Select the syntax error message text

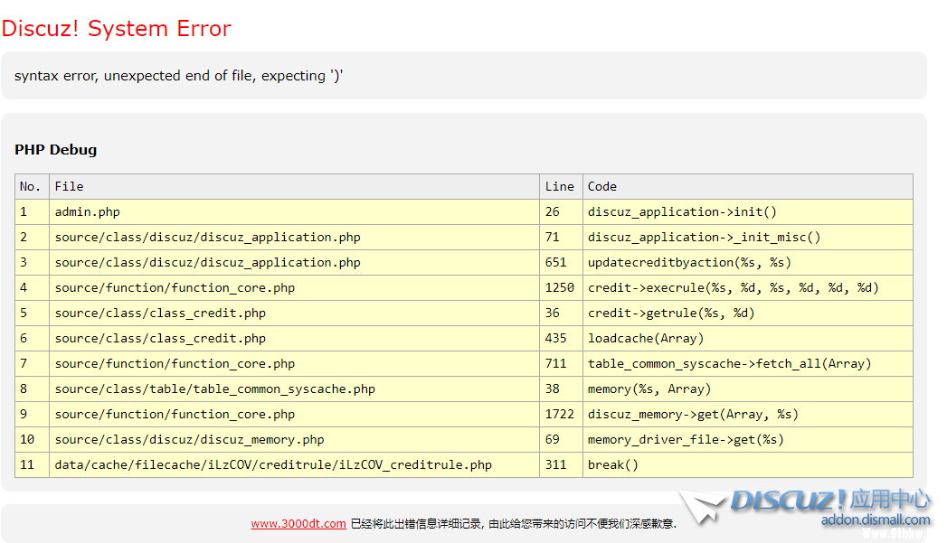pyautogui.click(x=179, y=76)
